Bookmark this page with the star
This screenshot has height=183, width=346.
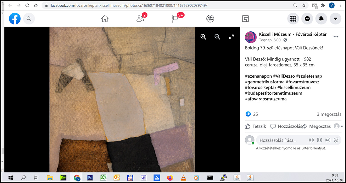304,6
